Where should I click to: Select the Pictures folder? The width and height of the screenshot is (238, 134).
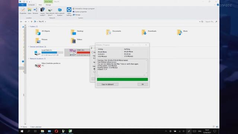[x=41, y=41]
